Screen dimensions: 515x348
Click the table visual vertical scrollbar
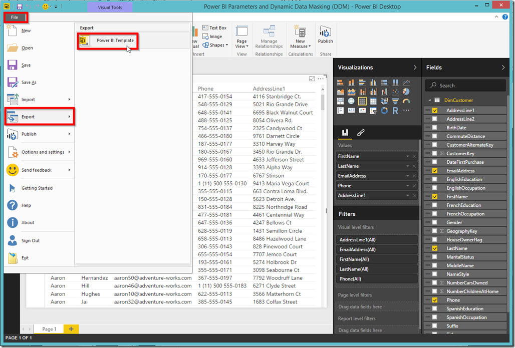323,102
